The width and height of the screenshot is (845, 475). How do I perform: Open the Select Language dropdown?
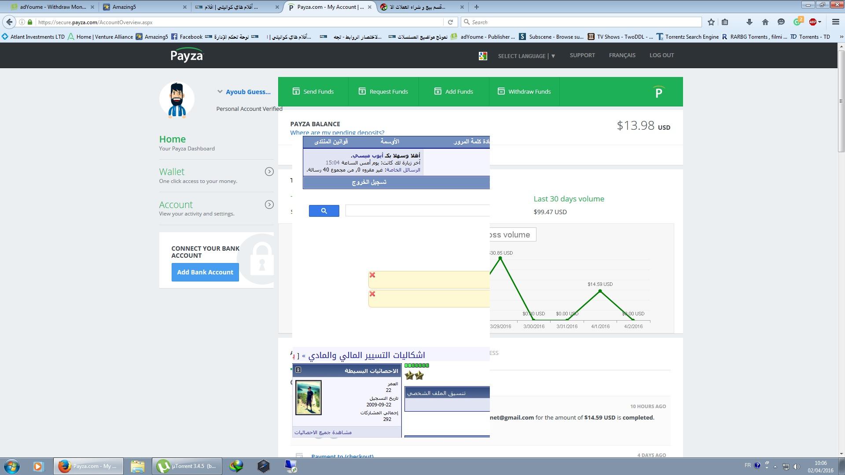[x=526, y=56]
